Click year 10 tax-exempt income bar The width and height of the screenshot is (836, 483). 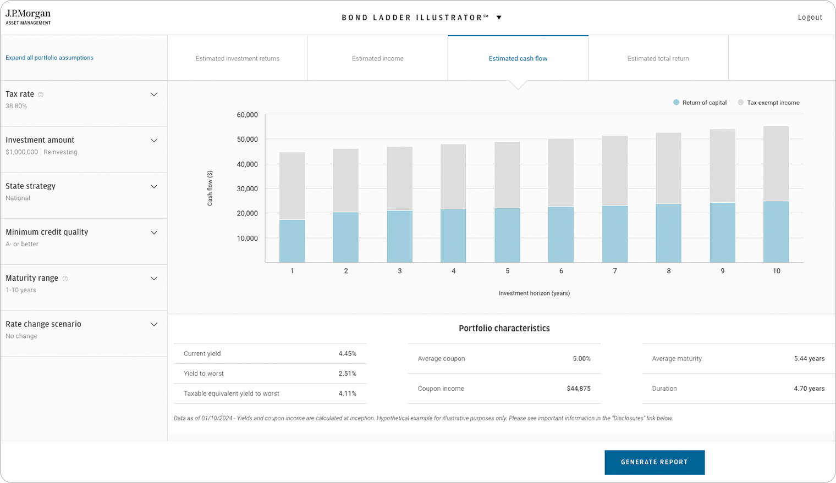click(x=776, y=164)
